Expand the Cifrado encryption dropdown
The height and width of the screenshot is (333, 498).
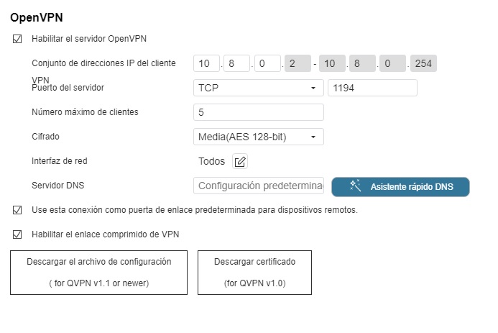point(258,137)
